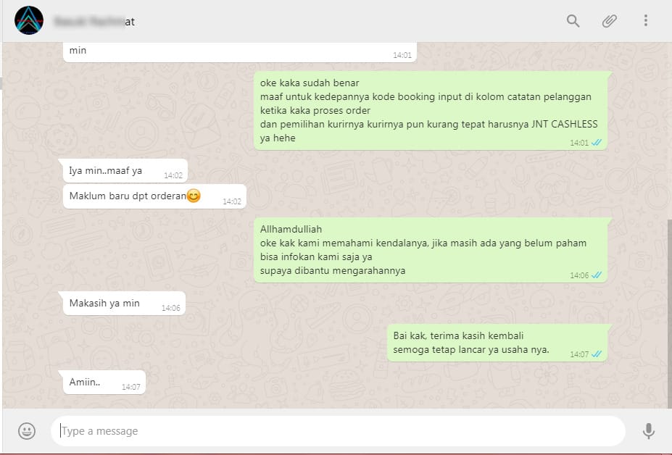Open the search messages magnifier icon
The height and width of the screenshot is (455, 672).
click(x=573, y=20)
